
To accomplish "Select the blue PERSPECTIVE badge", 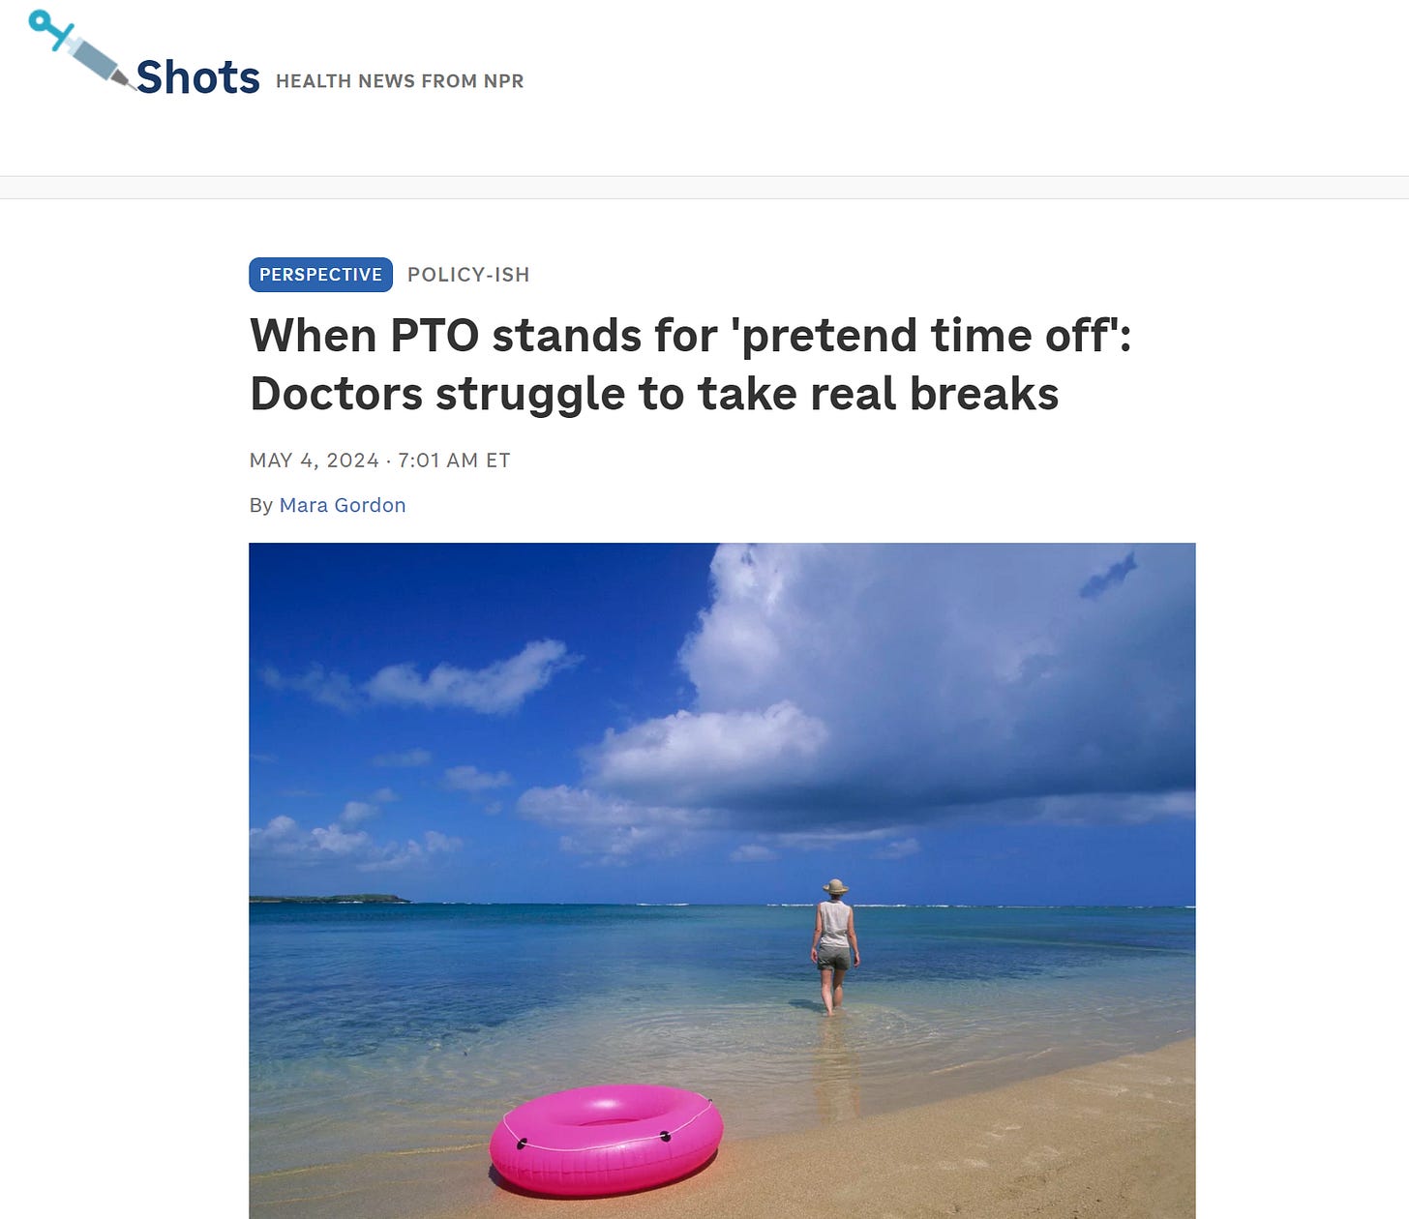I will (320, 275).
